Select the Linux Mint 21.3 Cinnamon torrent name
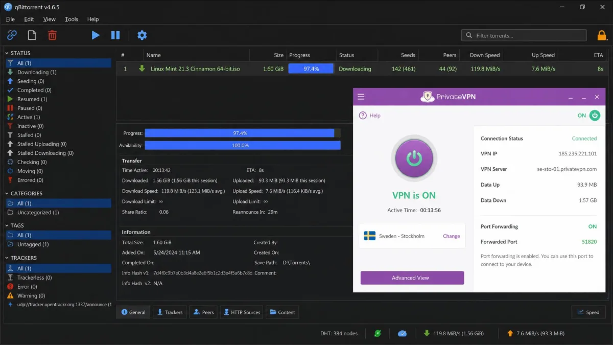Viewport: 613px width, 345px height. click(195, 68)
